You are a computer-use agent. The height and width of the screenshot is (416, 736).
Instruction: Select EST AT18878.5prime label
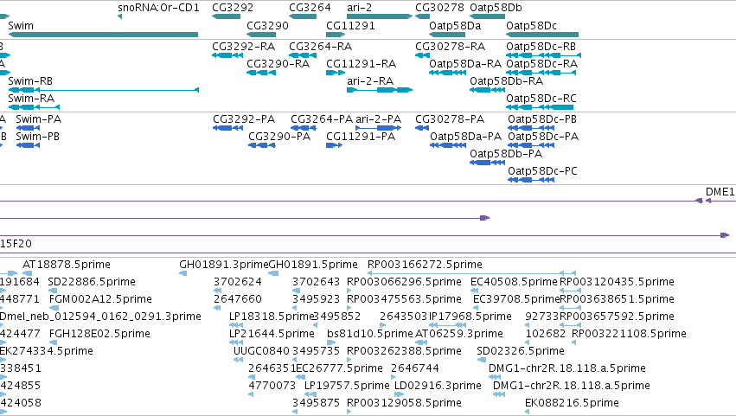pyautogui.click(x=67, y=265)
